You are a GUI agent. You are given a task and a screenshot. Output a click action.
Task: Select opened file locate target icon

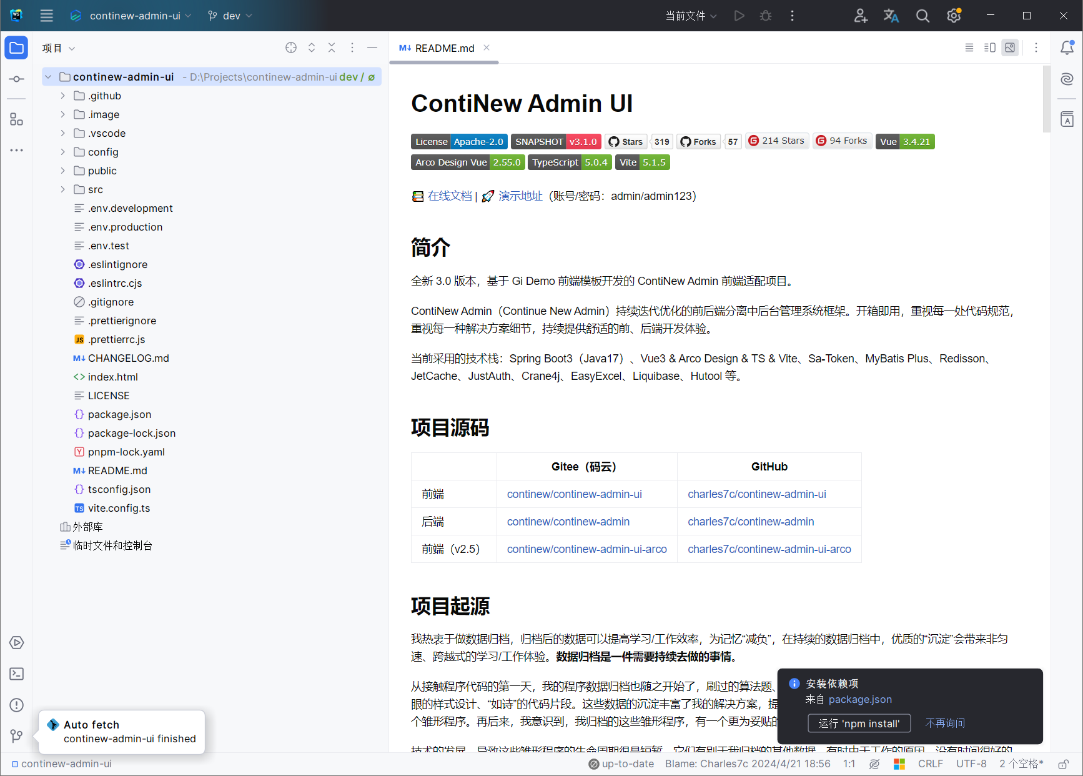click(291, 48)
